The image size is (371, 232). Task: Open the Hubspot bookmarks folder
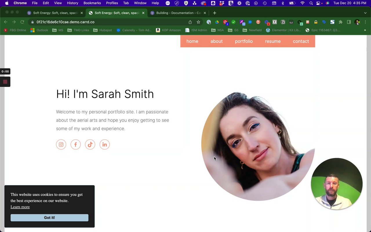103,30
